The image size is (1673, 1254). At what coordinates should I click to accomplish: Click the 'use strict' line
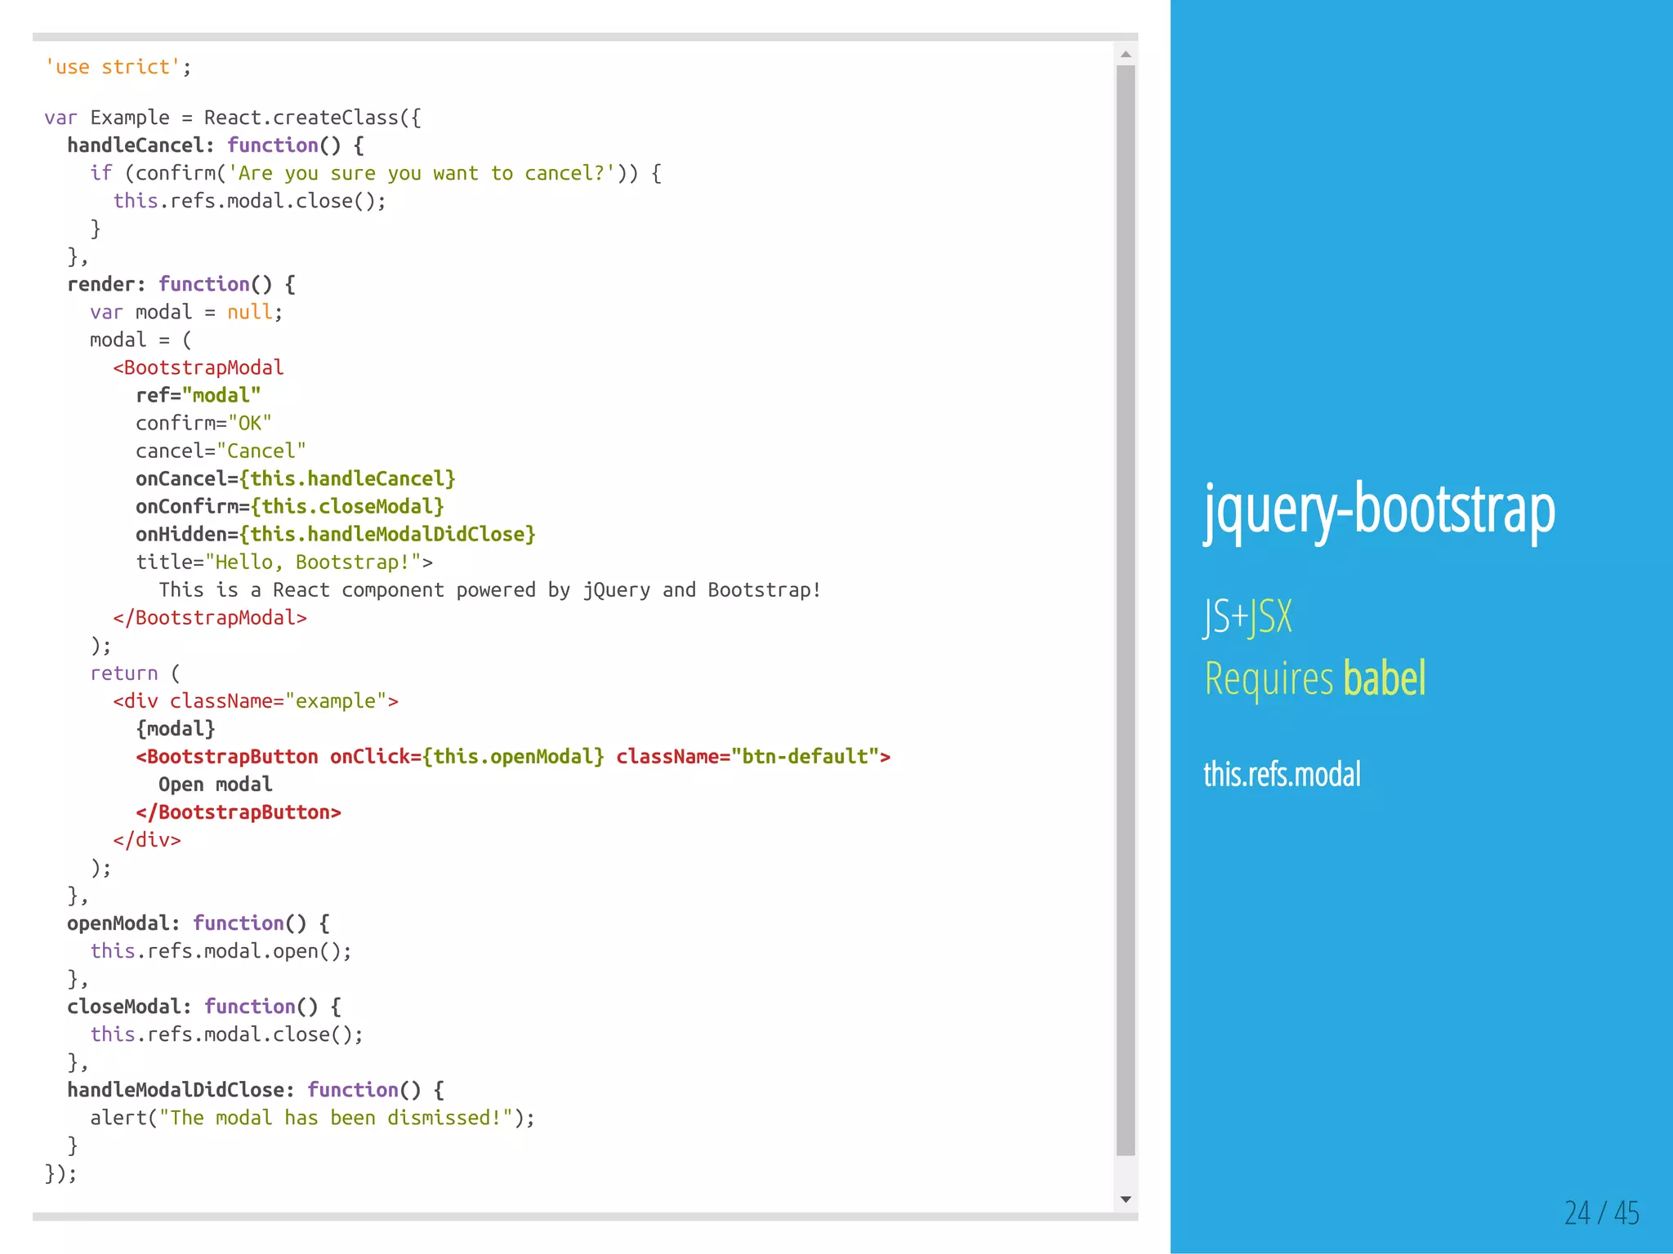click(x=118, y=67)
